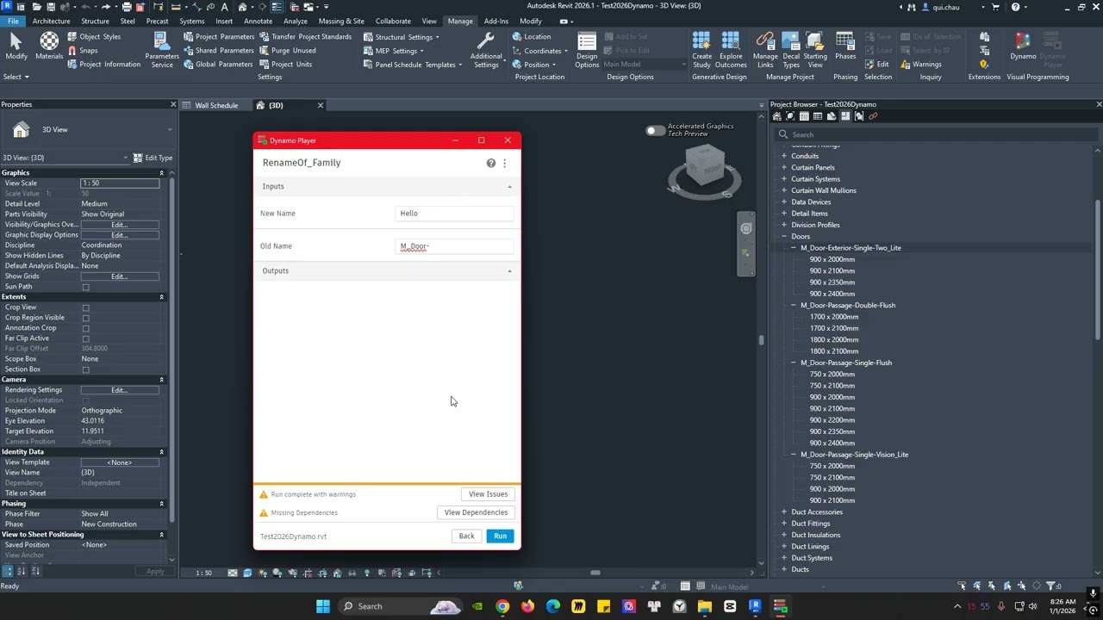Open Panel Schedule Templates dropdown

point(412,65)
